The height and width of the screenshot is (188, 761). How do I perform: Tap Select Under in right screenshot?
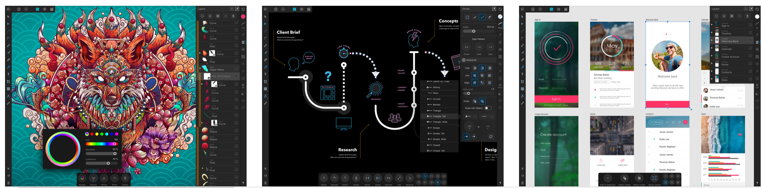624,179
